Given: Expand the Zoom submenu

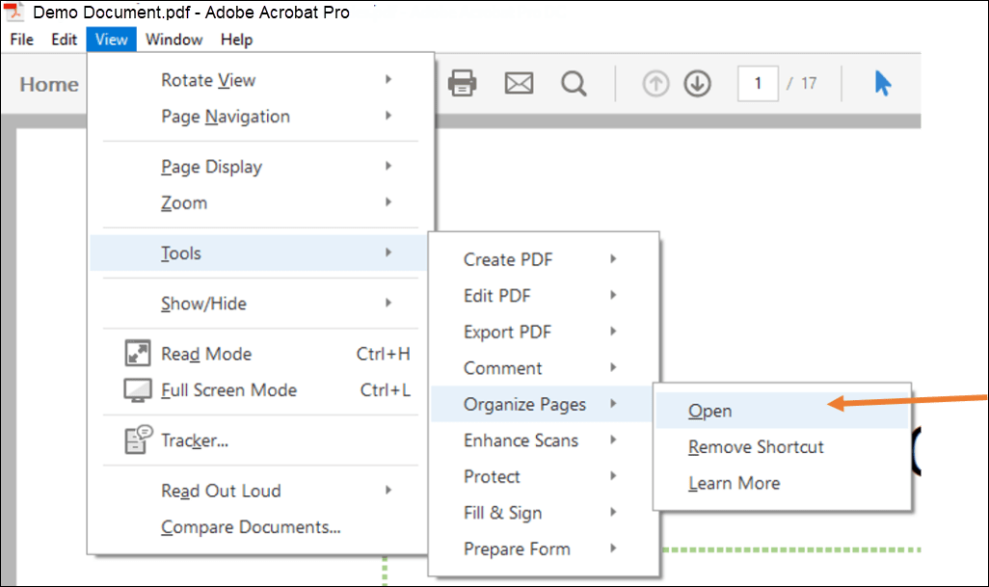Looking at the screenshot, I should (x=259, y=202).
